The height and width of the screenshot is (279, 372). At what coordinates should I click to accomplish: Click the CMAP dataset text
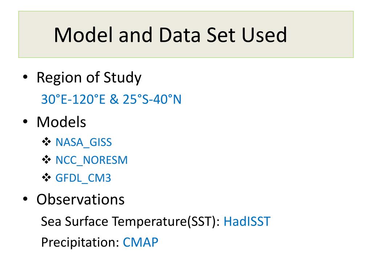coord(141,242)
